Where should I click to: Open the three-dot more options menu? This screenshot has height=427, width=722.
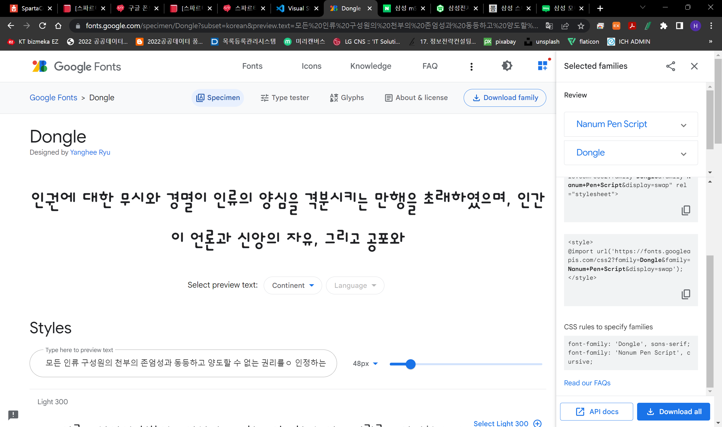(x=471, y=66)
